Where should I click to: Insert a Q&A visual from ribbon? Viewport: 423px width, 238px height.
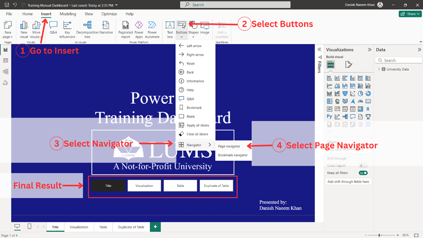(x=53, y=27)
